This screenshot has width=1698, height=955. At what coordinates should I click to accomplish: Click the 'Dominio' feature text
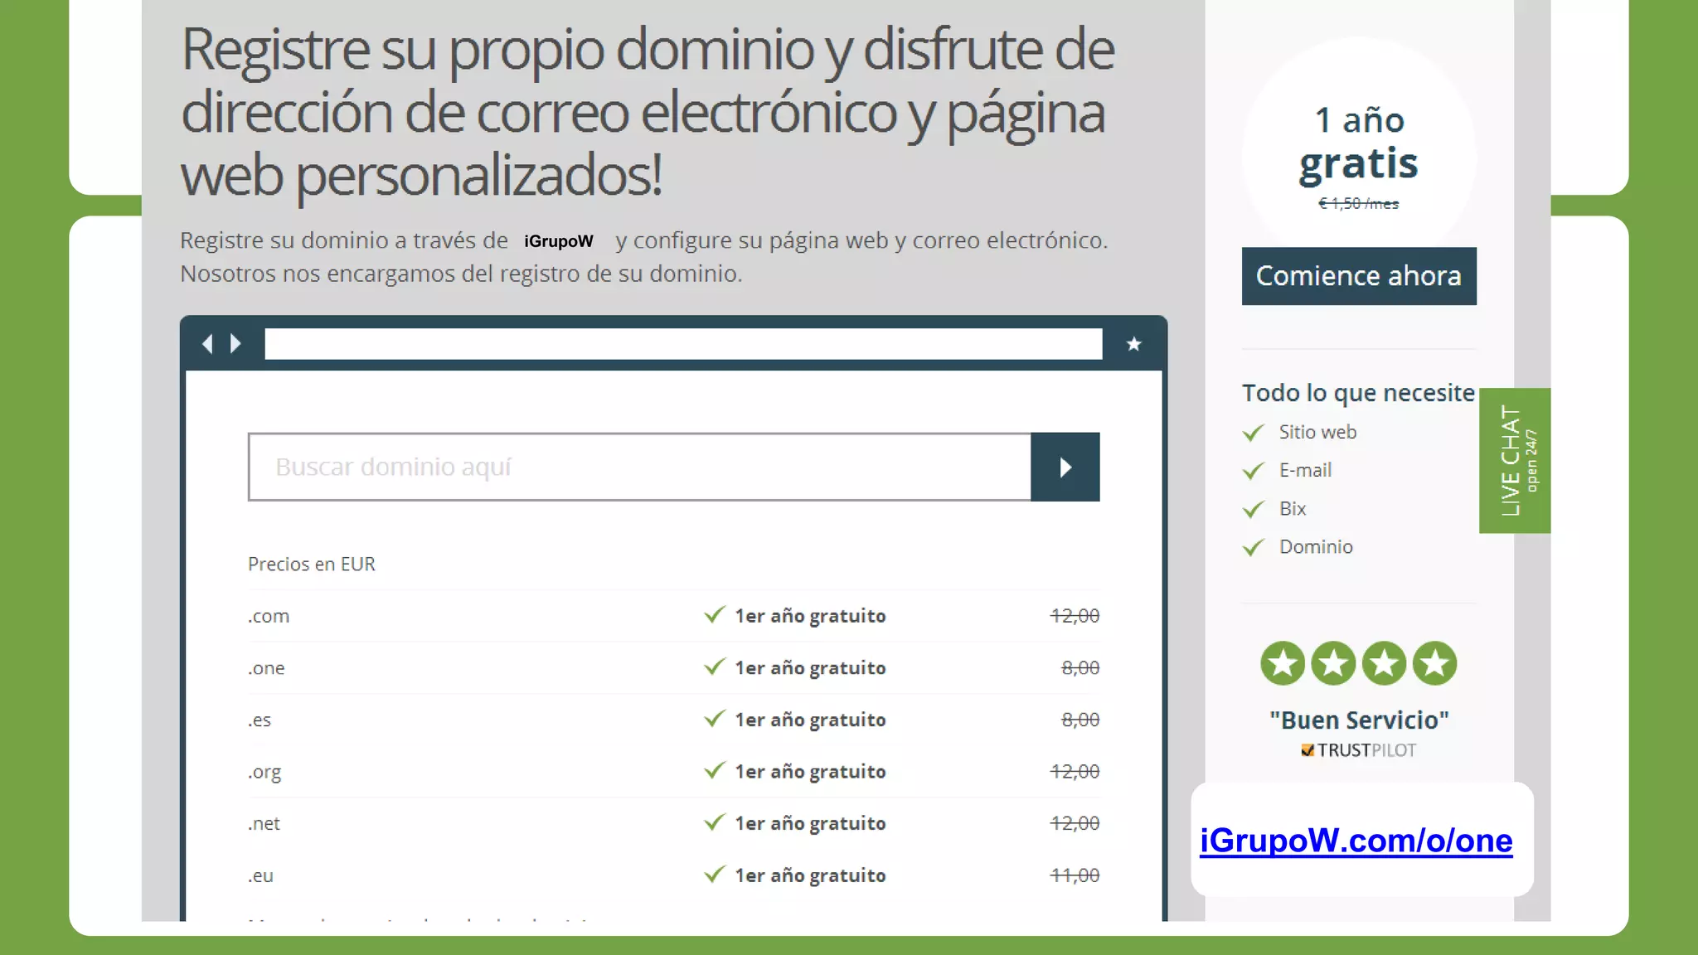pyautogui.click(x=1316, y=546)
